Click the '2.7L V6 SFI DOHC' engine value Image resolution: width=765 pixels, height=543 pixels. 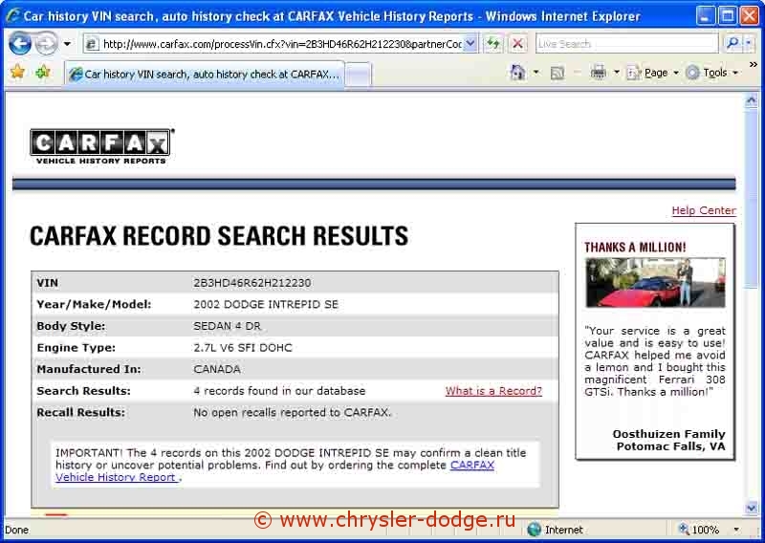coord(243,348)
